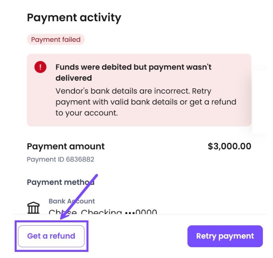Click the $3,000.00 payment amount
The image size is (273, 258).
click(x=229, y=146)
